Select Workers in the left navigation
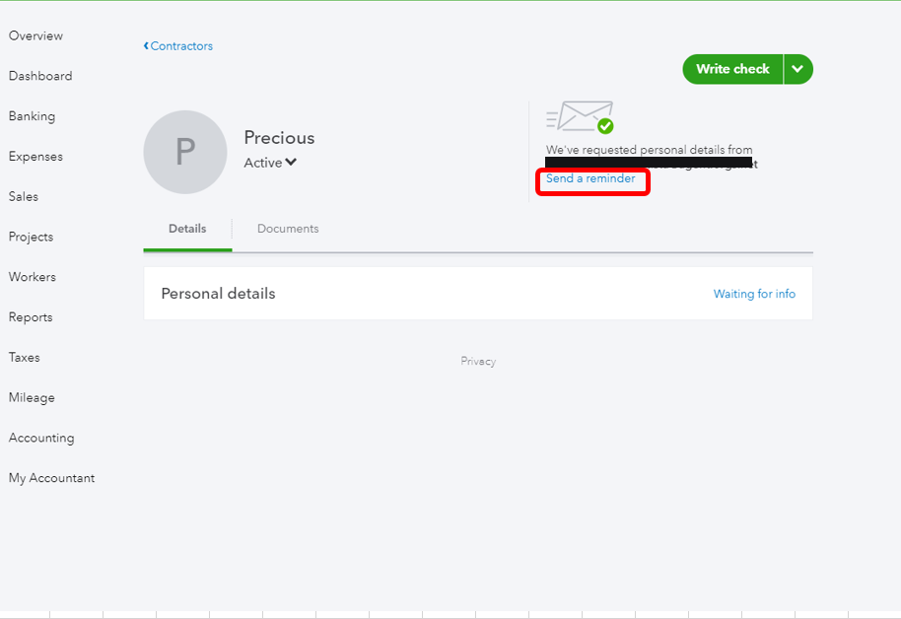The height and width of the screenshot is (619, 901). [33, 277]
